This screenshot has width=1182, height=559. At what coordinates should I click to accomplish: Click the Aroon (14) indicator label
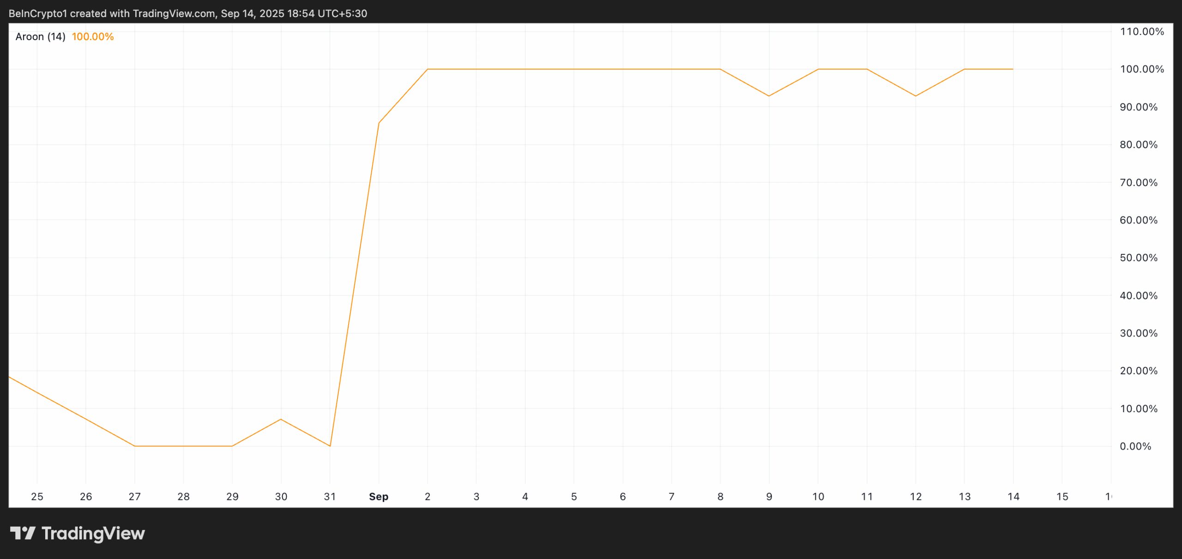pos(40,36)
